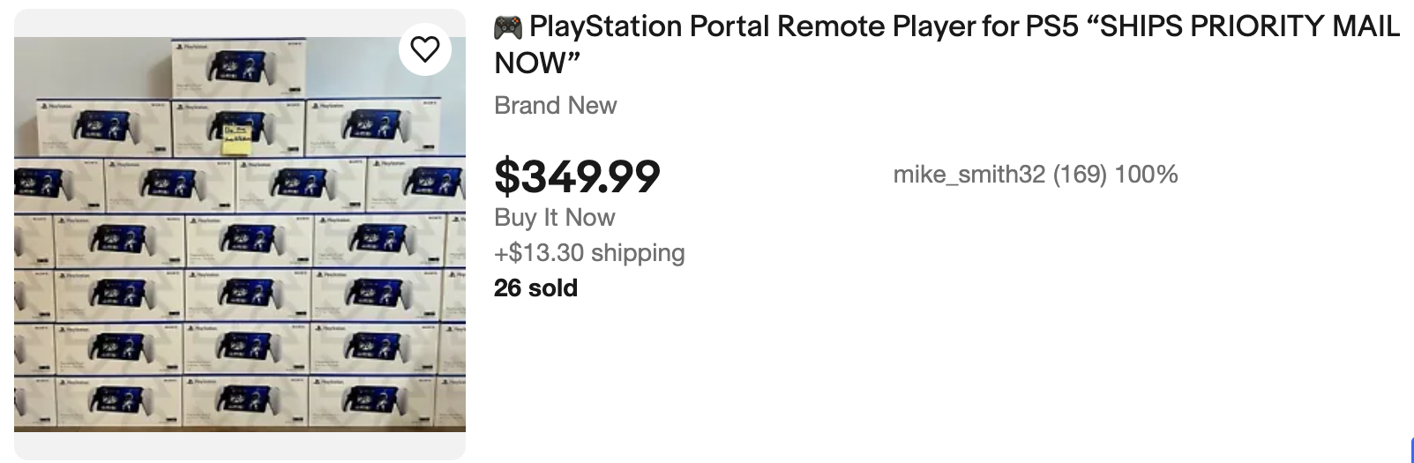This screenshot has width=1414, height=463.
Task: Add listing to watchlist with heart icon
Action: pyautogui.click(x=425, y=49)
